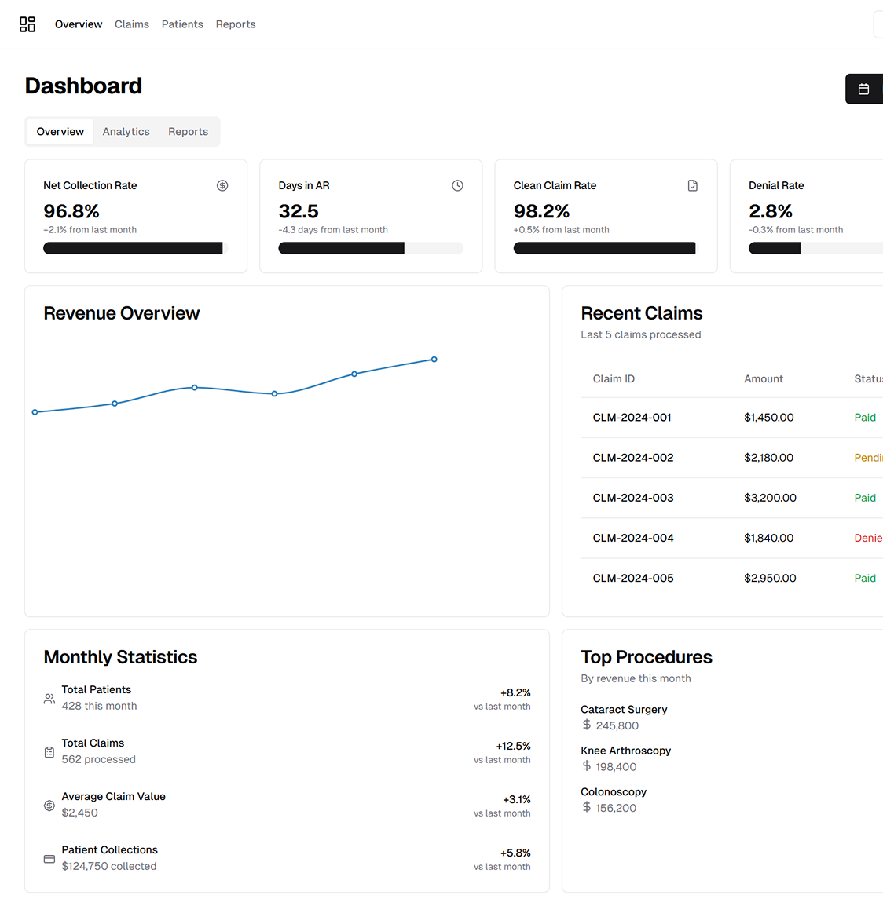Click the Patient Collections credit card icon
883x917 pixels.
click(49, 859)
